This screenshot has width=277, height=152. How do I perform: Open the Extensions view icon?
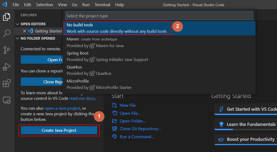pyautogui.click(x=6, y=83)
